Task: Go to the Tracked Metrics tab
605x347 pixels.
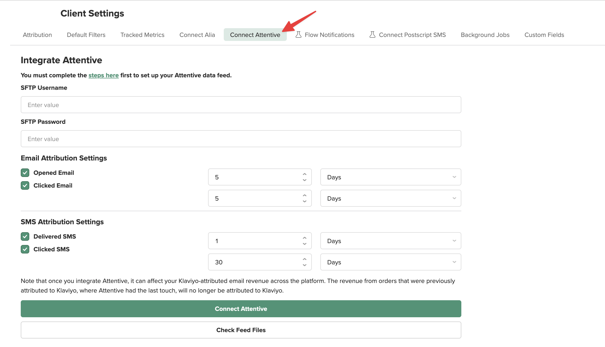Action: point(142,35)
